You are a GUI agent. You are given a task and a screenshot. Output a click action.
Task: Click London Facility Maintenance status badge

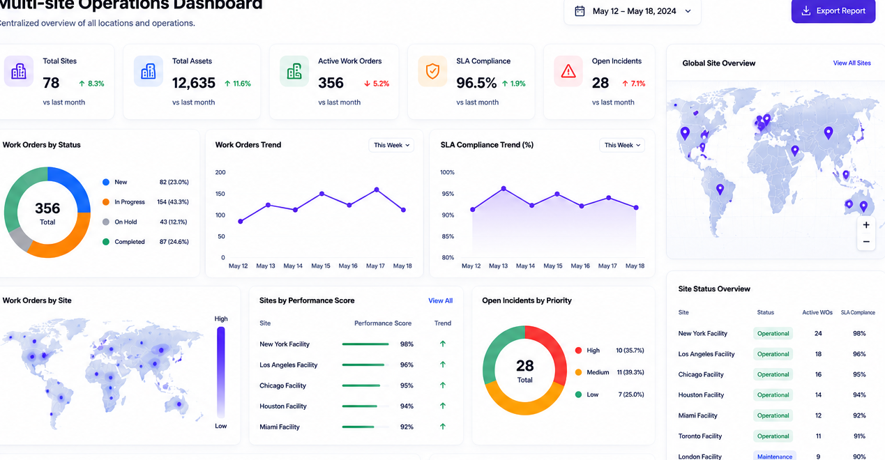pos(774,457)
